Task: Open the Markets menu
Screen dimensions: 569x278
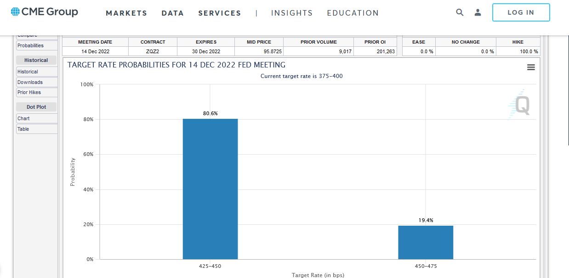Action: click(x=126, y=13)
